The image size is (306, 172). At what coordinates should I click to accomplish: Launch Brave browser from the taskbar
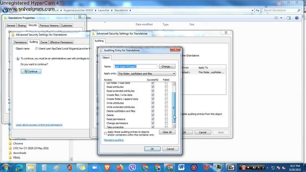[107, 168]
